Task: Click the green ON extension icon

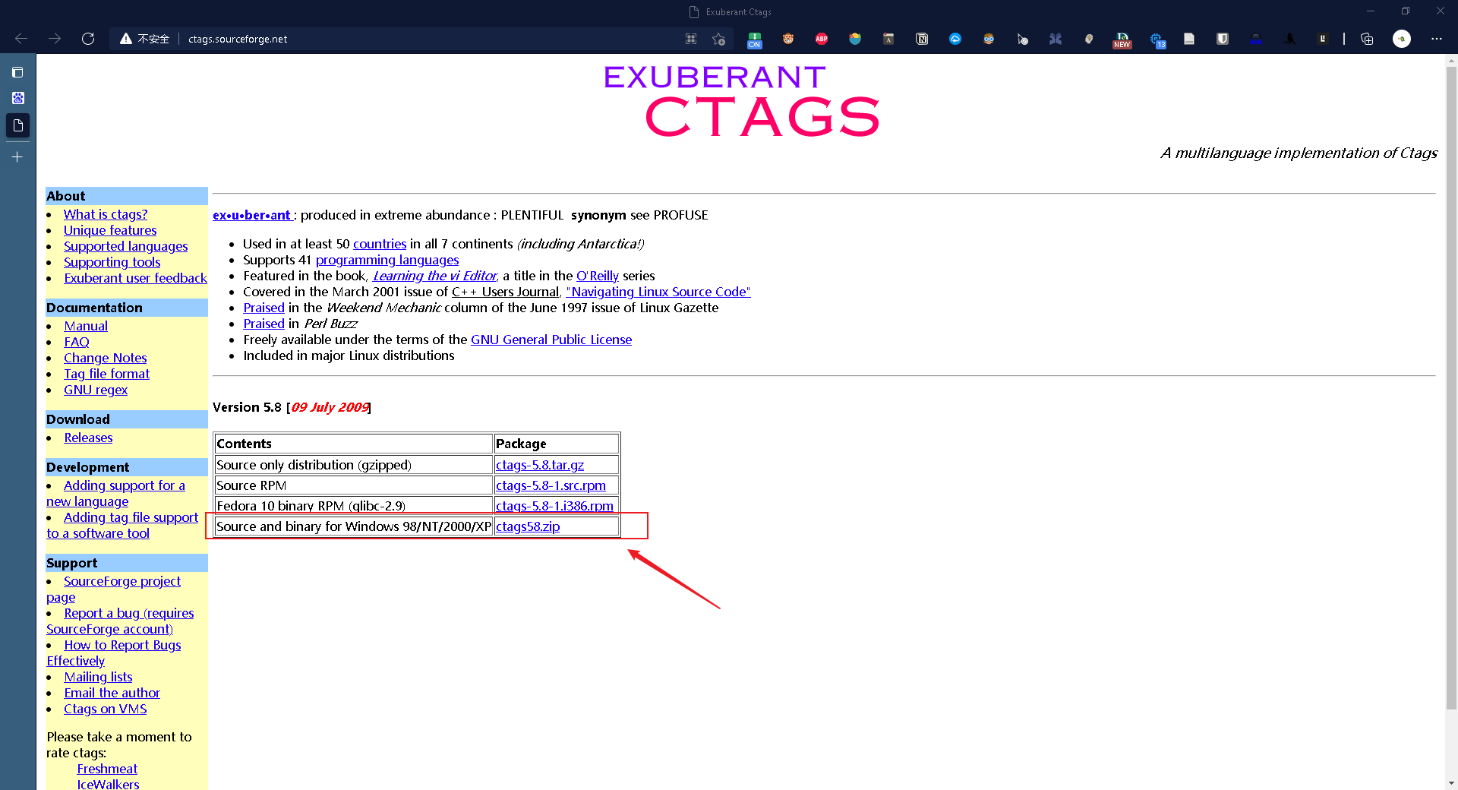Action: [x=754, y=39]
